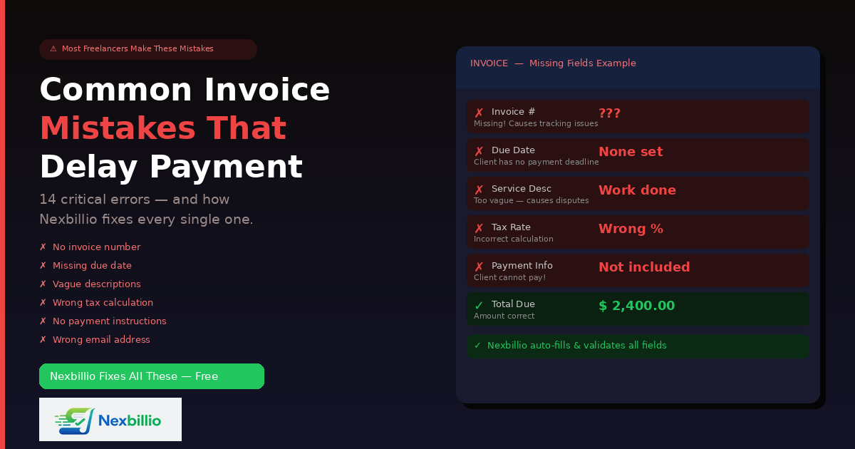This screenshot has width=855, height=449.
Task: Click the 'Missing! Causes tracking issues' note
Action: tap(536, 124)
